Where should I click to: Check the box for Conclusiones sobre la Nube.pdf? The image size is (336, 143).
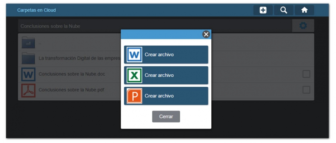pyautogui.click(x=306, y=90)
